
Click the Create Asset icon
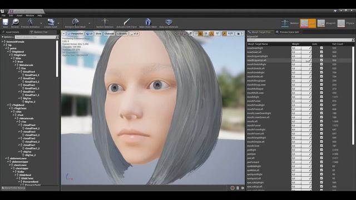(x=51, y=22)
